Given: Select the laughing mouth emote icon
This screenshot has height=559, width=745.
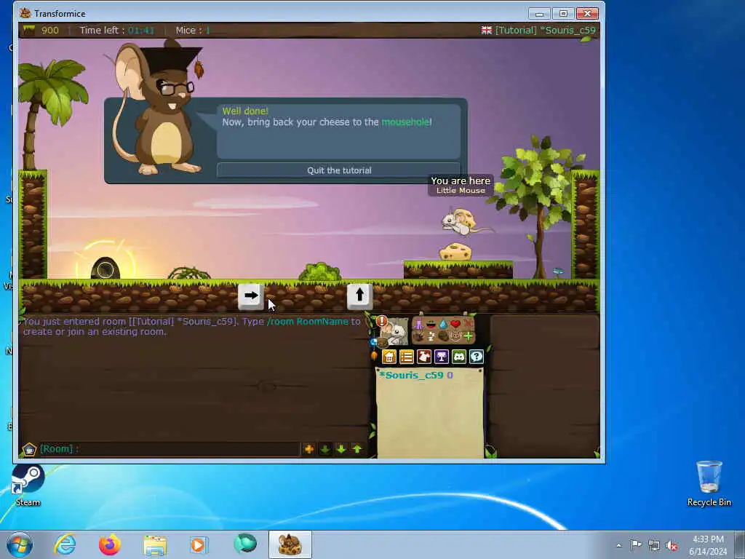Looking at the screenshot, I should 431,325.
